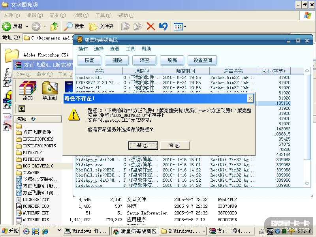316x237 pixels.
Task: Select LICENSE.TXT file in the WinRAR list
Action: point(33,199)
